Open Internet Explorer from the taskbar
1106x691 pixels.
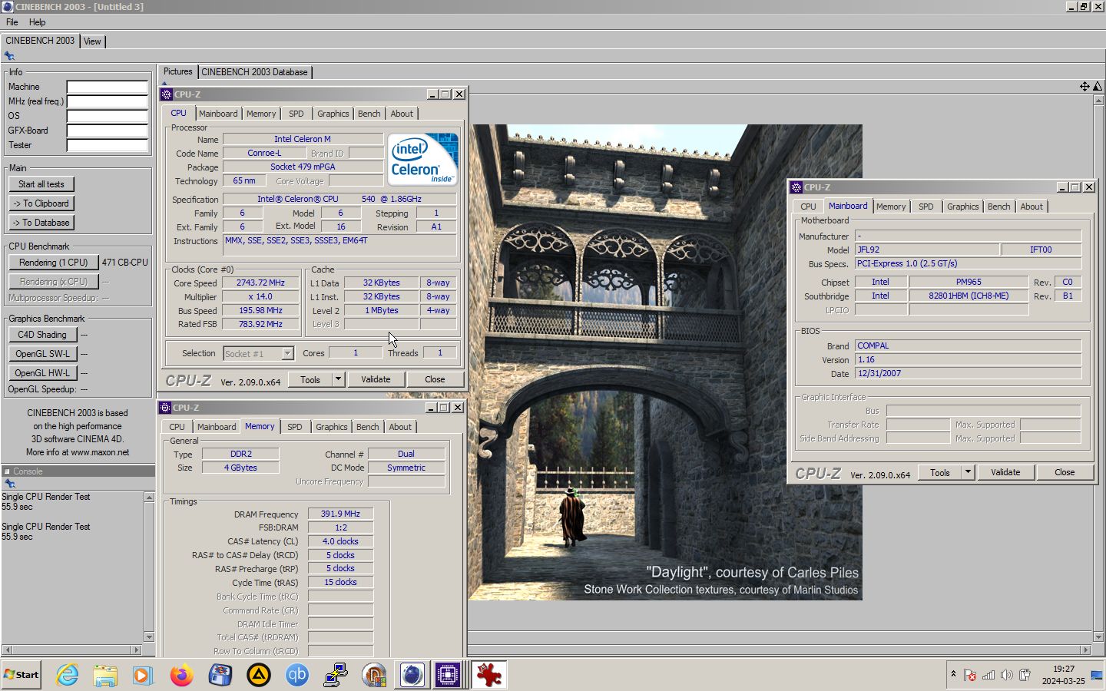coord(67,675)
